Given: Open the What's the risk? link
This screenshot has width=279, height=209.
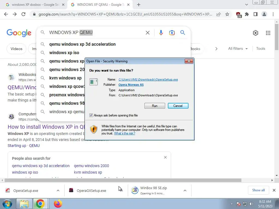Looking at the screenshot, I should pos(125,133).
